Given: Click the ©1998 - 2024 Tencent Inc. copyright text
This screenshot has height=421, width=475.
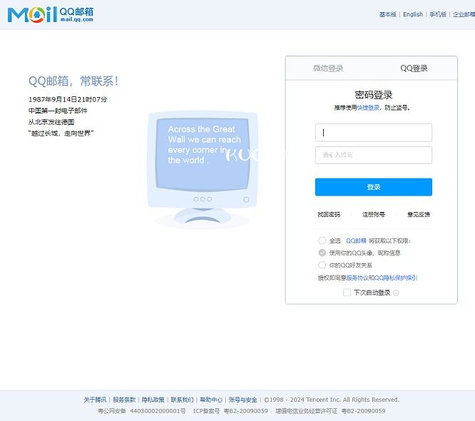Looking at the screenshot, I should point(332,400).
